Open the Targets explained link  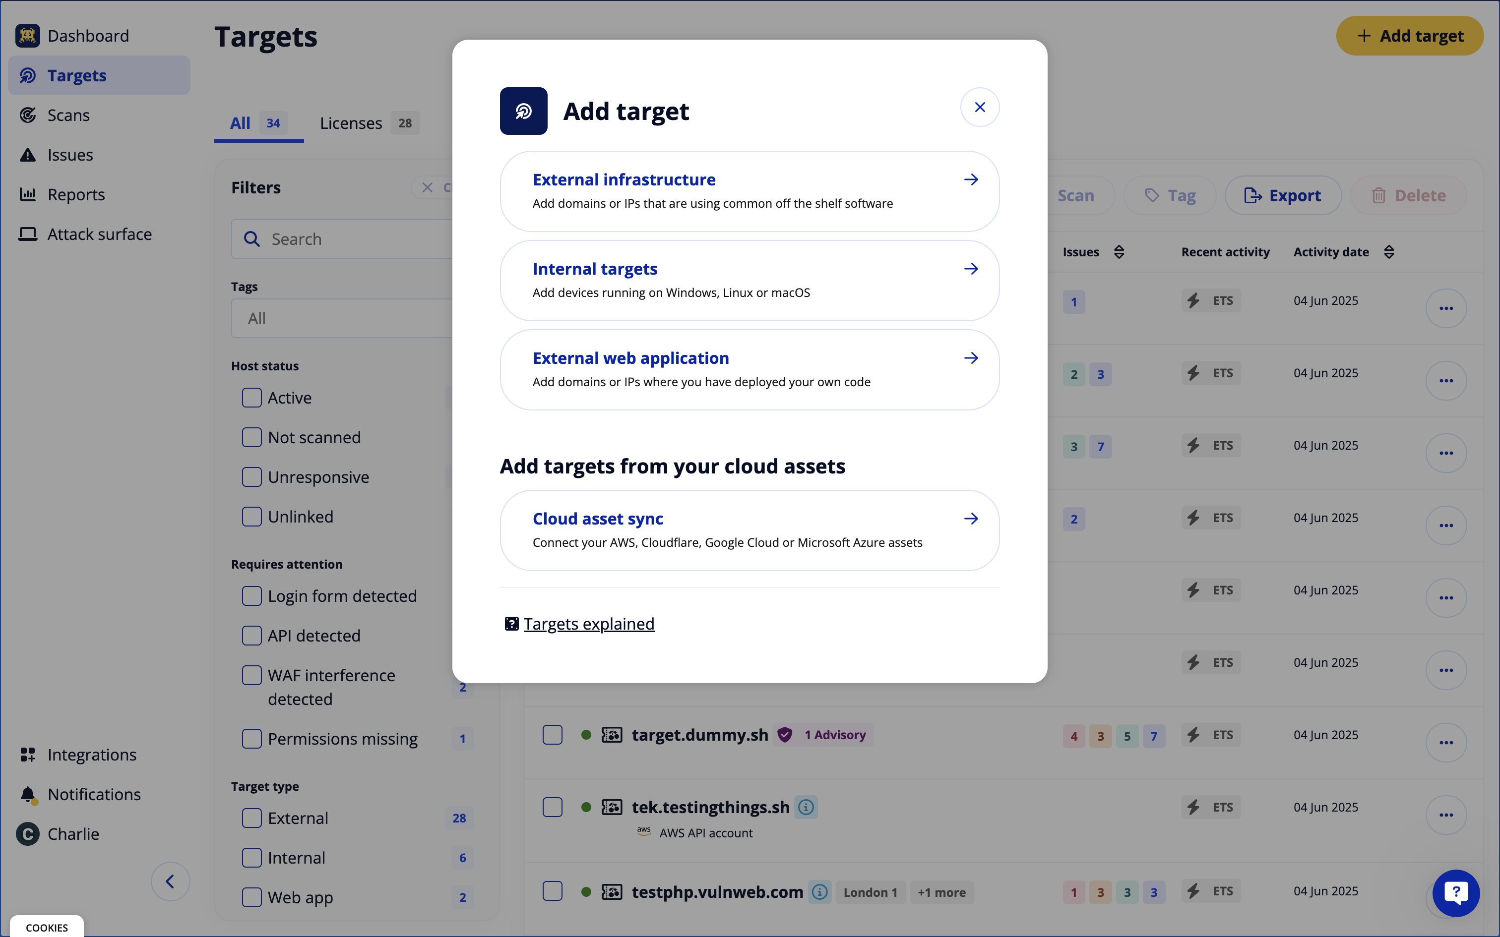[588, 624]
